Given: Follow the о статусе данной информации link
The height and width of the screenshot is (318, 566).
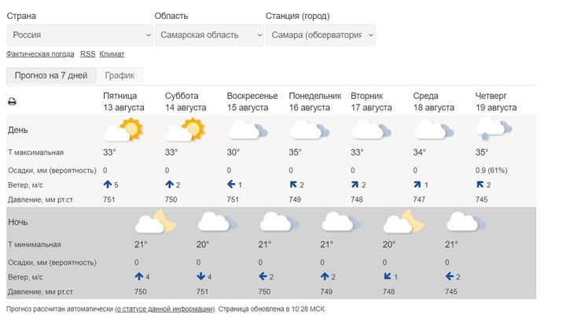Looking at the screenshot, I should point(164,309).
